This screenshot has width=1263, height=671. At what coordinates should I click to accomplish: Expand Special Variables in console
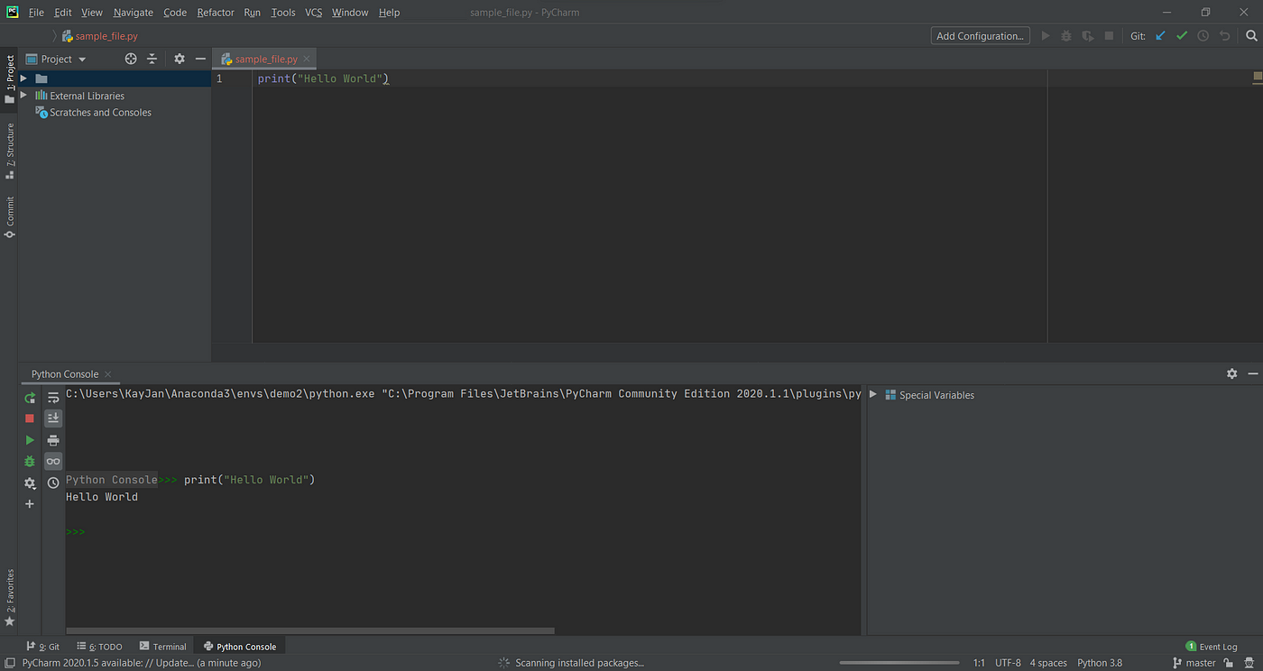point(872,395)
